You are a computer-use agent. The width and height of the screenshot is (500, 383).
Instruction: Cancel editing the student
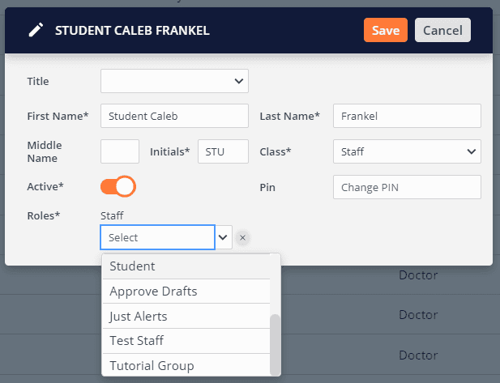click(x=442, y=30)
